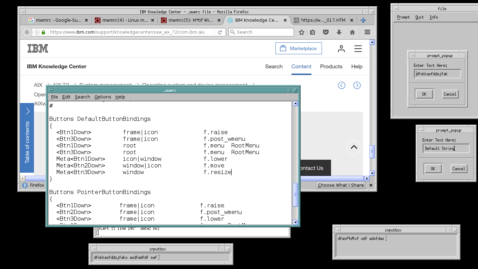Close the mwmrc(4) Linux man tab
The width and height of the screenshot is (478, 269).
point(153,20)
